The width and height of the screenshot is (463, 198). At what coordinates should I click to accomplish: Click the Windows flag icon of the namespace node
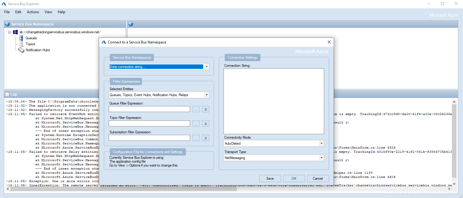coord(15,32)
